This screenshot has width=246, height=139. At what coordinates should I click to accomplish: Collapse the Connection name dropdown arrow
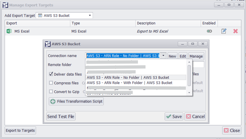click(163, 56)
